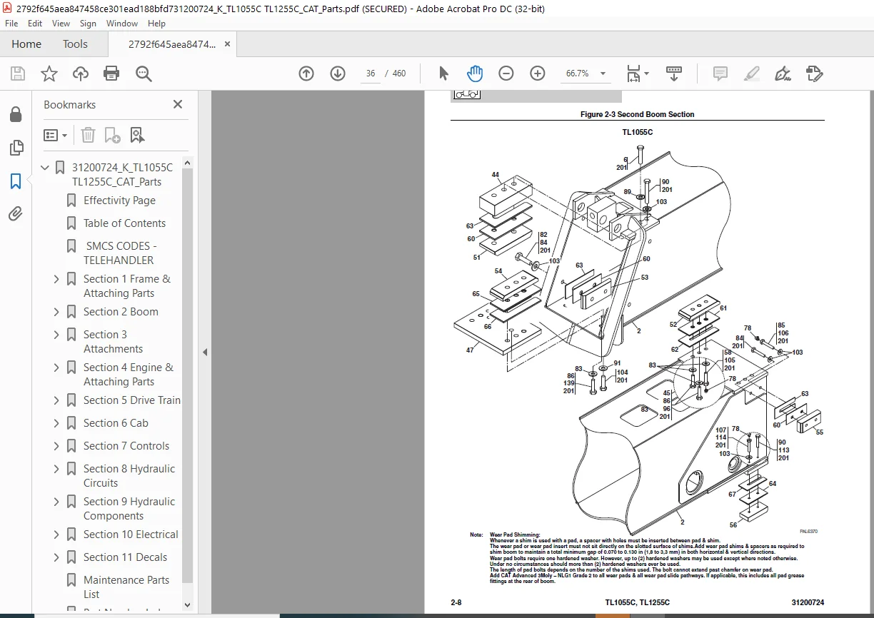
Task: Activate the Hand pan tool
Action: coord(475,74)
